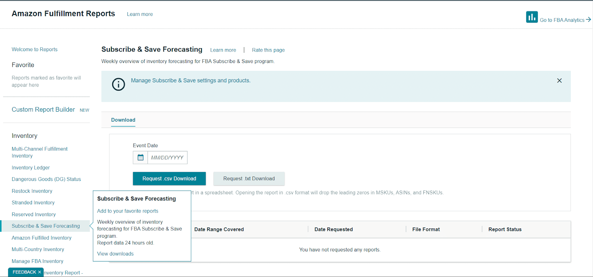Open Welcome to Reports in sidebar
This screenshot has height=277, width=593.
tap(34, 49)
